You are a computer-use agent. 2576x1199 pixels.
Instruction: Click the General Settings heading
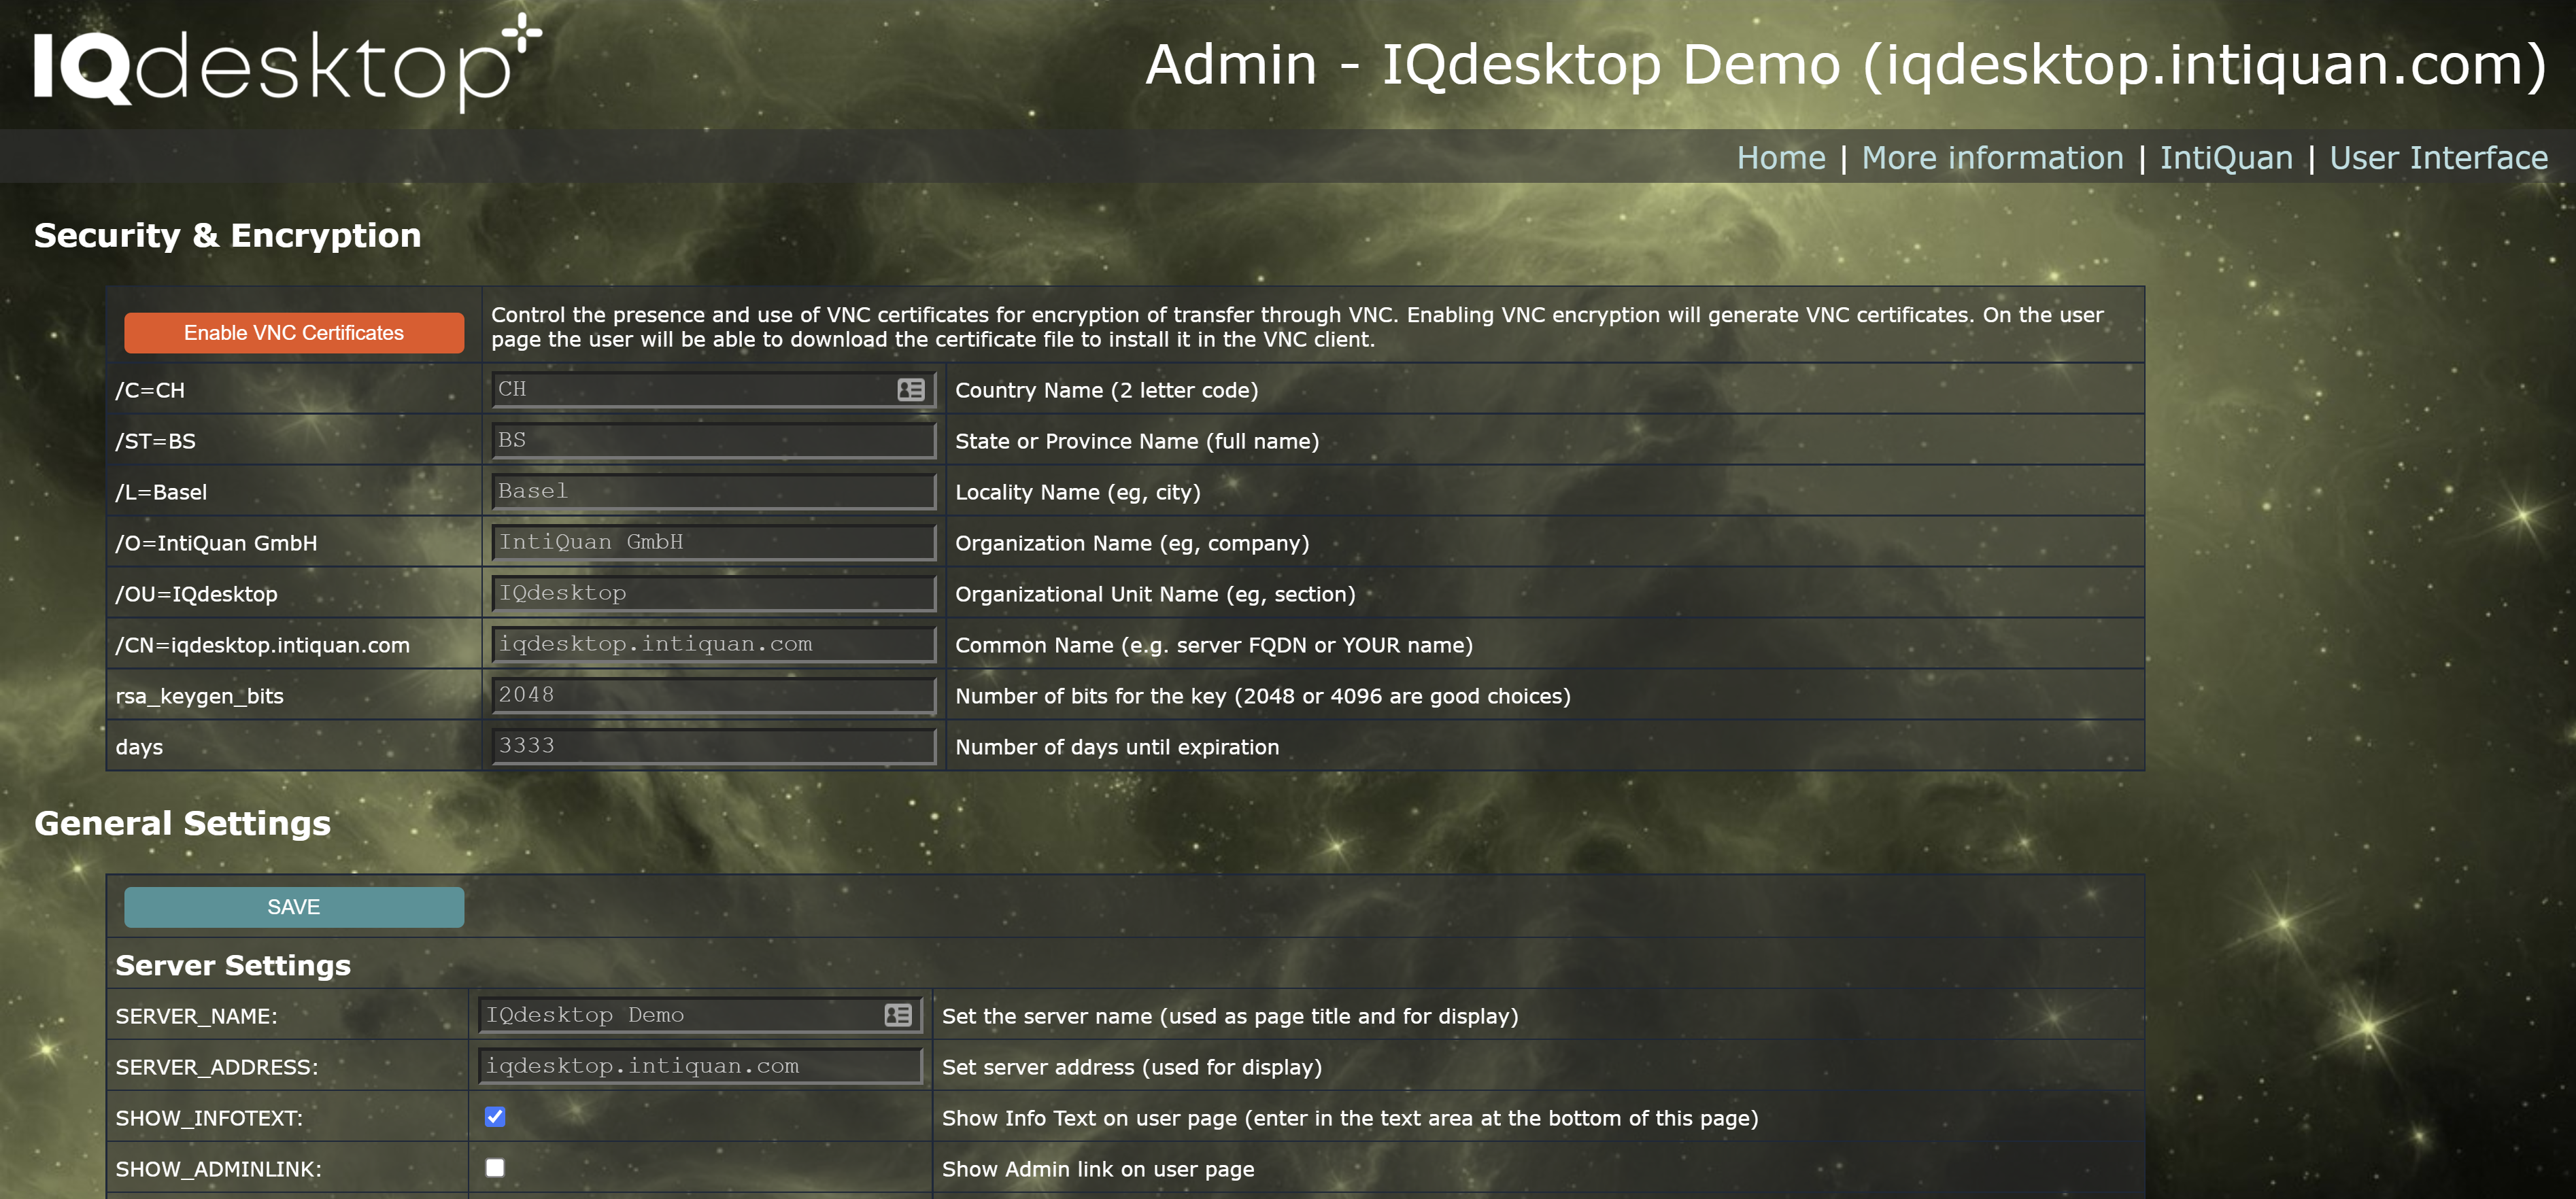click(x=182, y=823)
